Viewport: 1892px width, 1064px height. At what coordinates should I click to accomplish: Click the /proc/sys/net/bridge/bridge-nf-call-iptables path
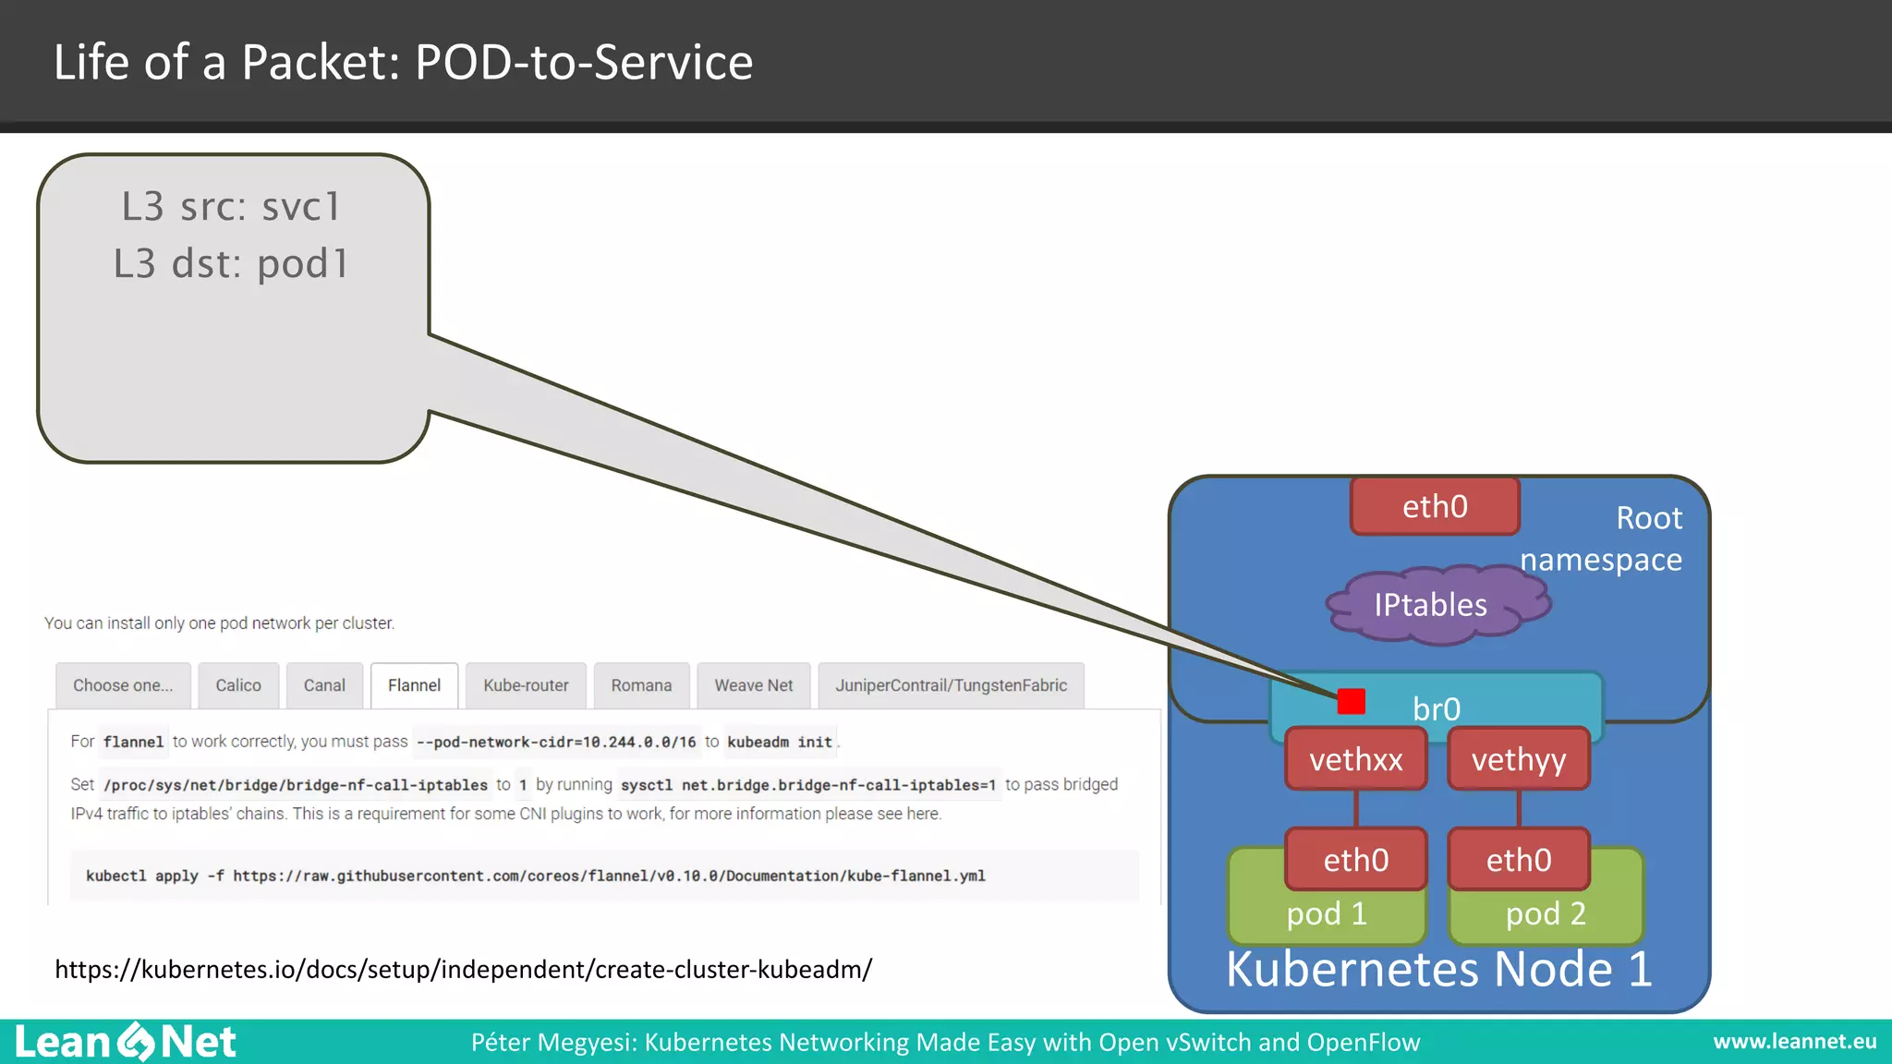pyautogui.click(x=296, y=785)
